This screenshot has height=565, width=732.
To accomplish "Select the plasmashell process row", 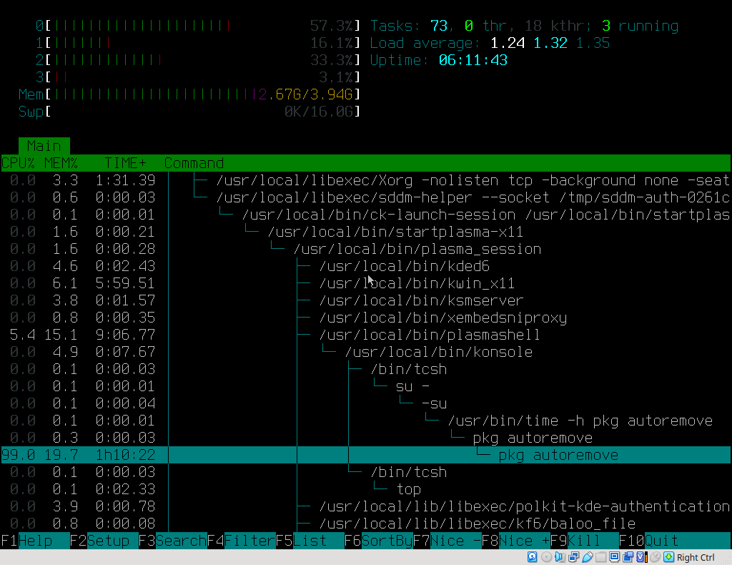I will (x=429, y=335).
